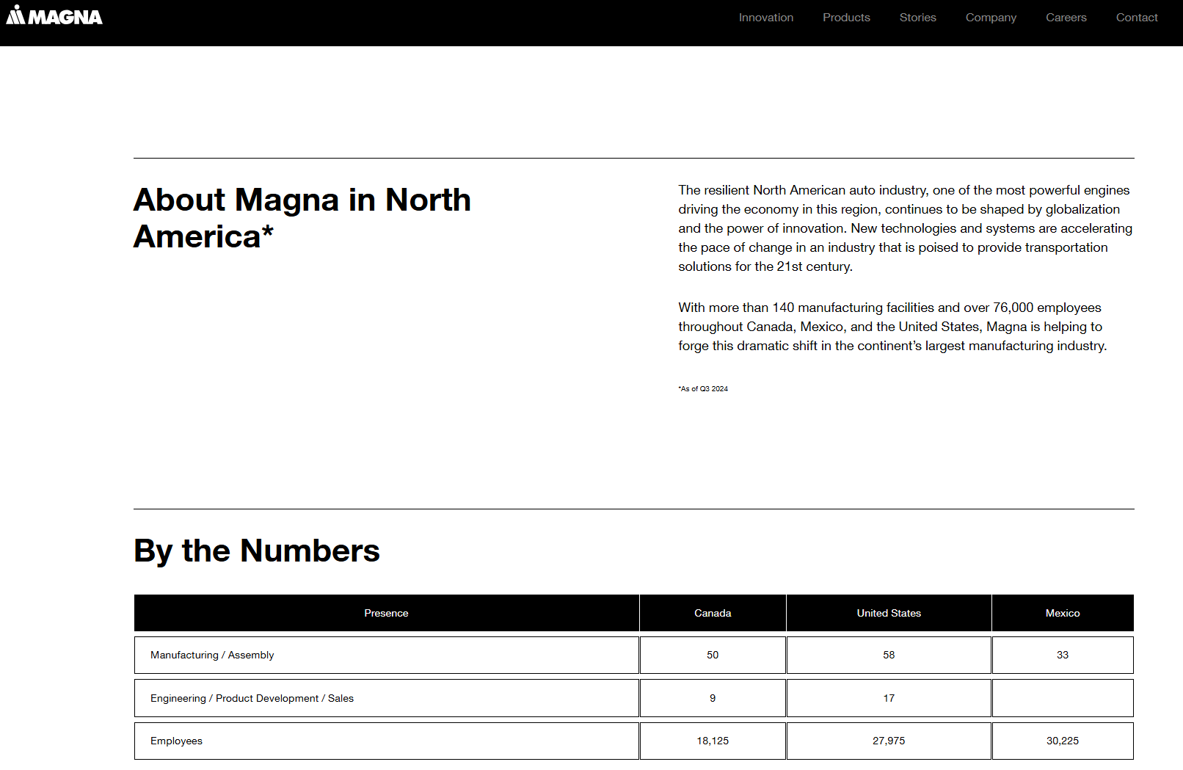Select Mexico's employee count of 30,225

point(1062,741)
